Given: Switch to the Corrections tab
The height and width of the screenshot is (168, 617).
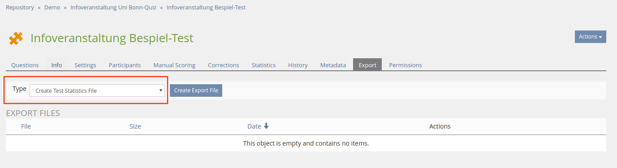Looking at the screenshot, I should click(x=224, y=65).
